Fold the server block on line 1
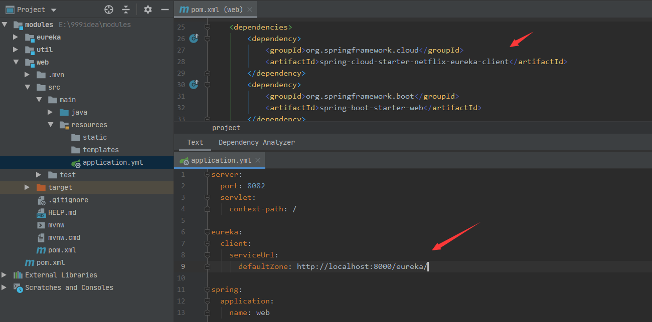 click(x=207, y=174)
